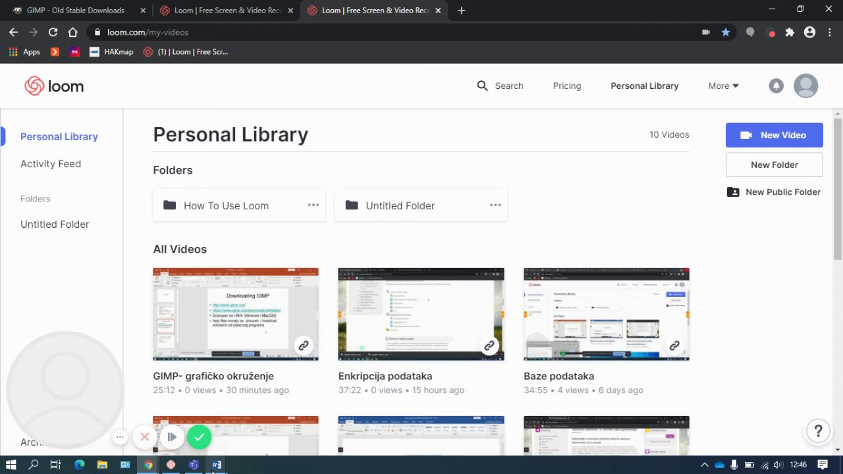
Task: Open the Loom bookmark in bookmarks bar
Action: click(x=185, y=52)
